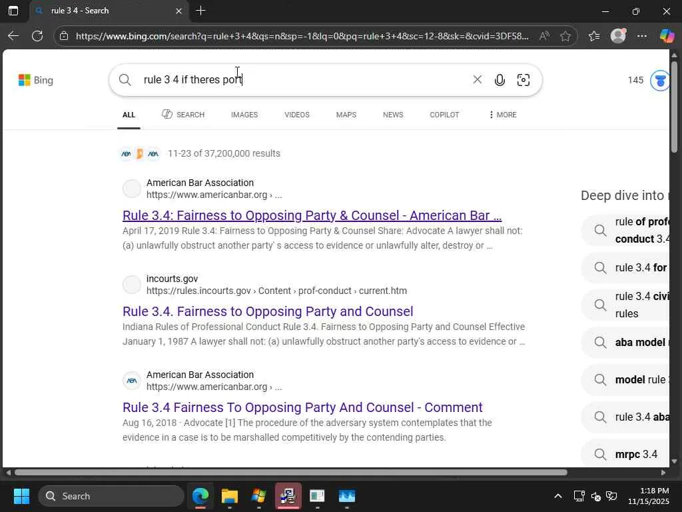
Task: Open Microsoft Rewards badge icon
Action: (x=659, y=81)
